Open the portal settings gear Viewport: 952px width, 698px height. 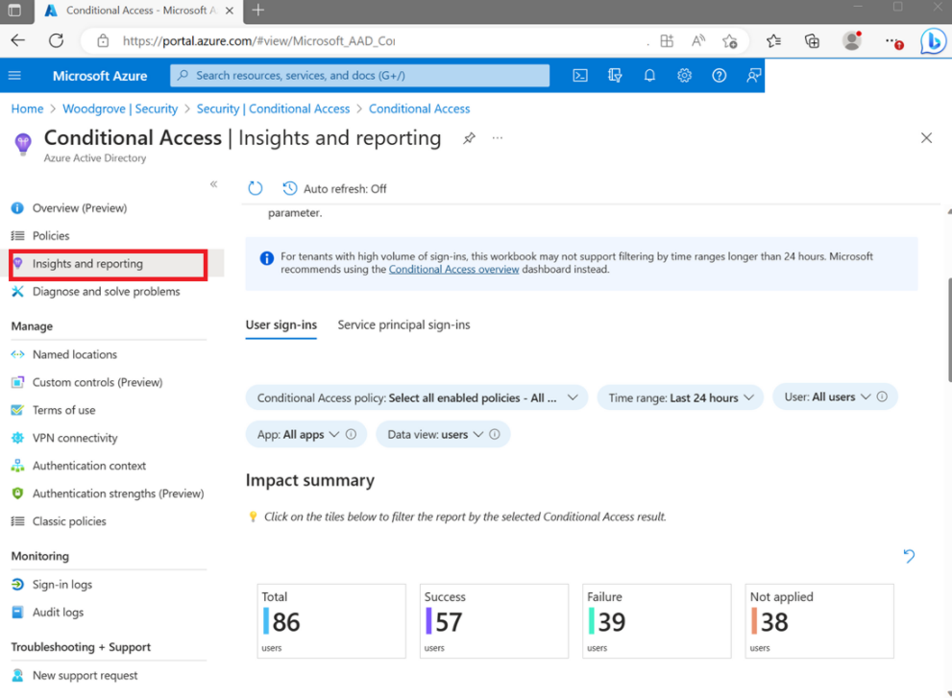[x=684, y=75]
